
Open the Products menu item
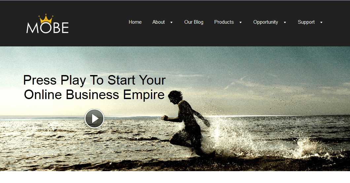tap(224, 22)
